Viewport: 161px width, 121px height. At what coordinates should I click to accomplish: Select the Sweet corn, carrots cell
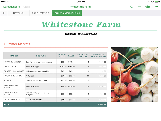(41, 100)
